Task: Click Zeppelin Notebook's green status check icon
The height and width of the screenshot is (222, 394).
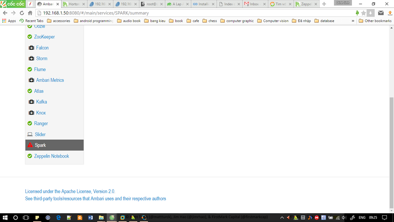Action: tap(30, 156)
